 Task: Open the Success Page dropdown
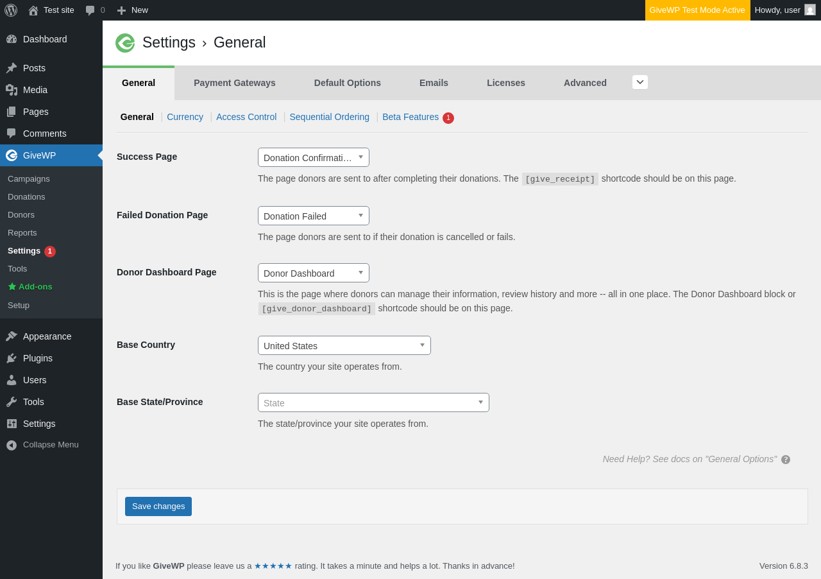coord(313,157)
